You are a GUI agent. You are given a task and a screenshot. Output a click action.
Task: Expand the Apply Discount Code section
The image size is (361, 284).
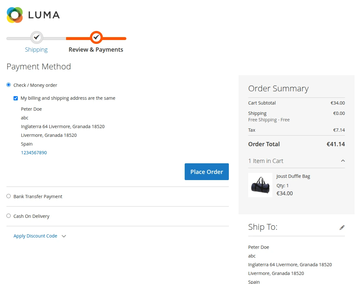35,236
